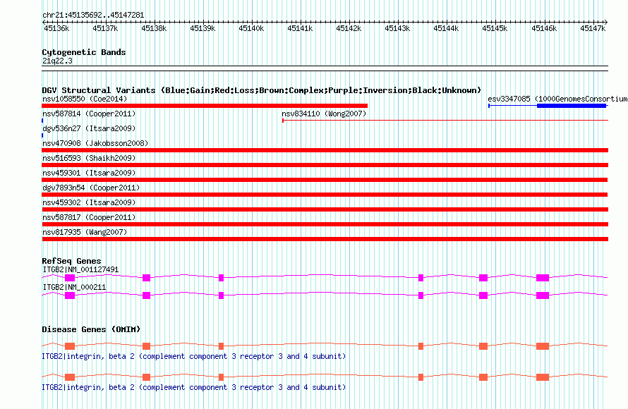
Task: Click the 45141k ruler tick label
Action: (300, 28)
